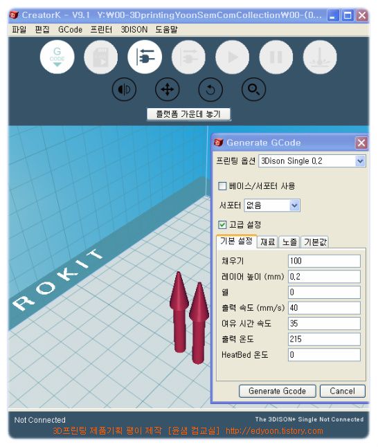Click 3DISON+ Single Not Connected status

[309, 419]
